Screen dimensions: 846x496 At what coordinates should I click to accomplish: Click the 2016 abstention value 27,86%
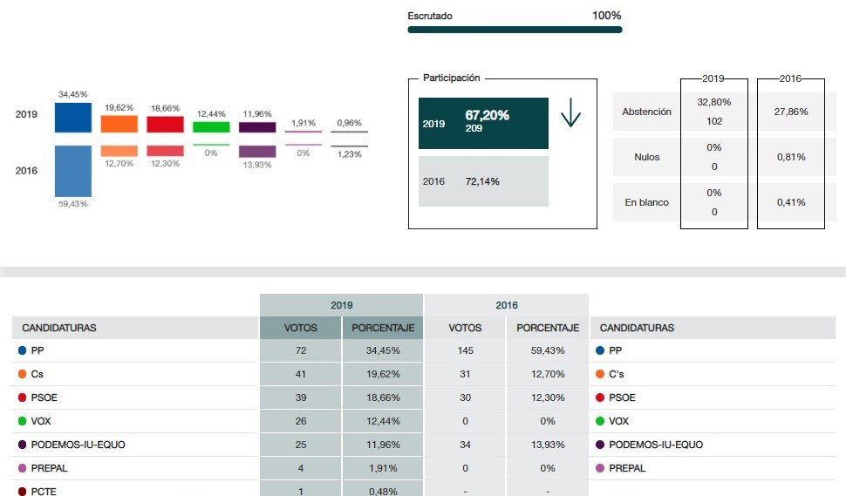point(791,112)
